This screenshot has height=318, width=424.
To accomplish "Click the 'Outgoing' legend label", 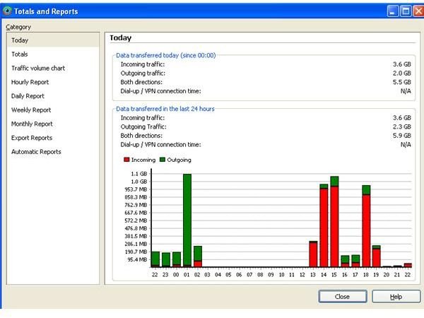I will (179, 160).
